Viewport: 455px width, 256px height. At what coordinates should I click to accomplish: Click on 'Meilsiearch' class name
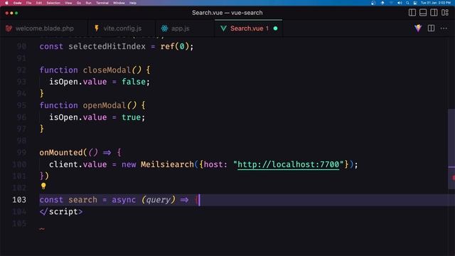click(x=167, y=164)
